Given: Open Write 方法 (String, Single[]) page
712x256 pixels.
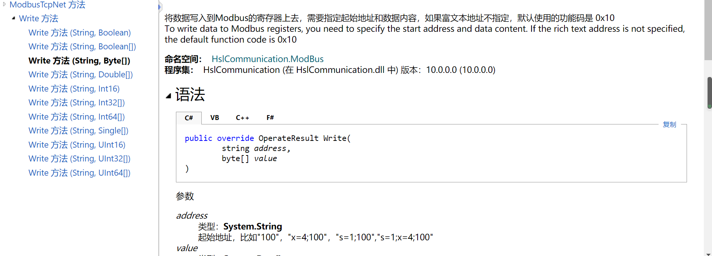Looking at the screenshot, I should coord(78,130).
